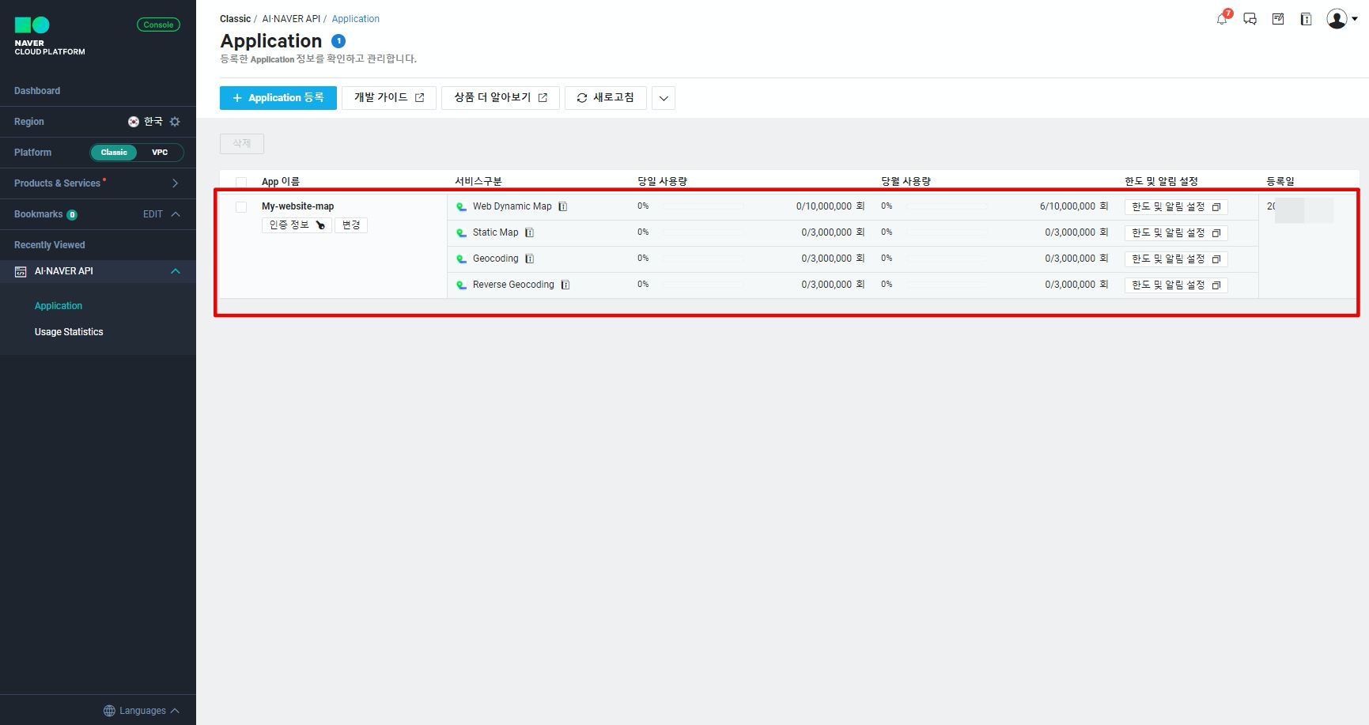Image resolution: width=1369 pixels, height=725 pixels.
Task: Click the 인증 정보 button
Action: 297,225
